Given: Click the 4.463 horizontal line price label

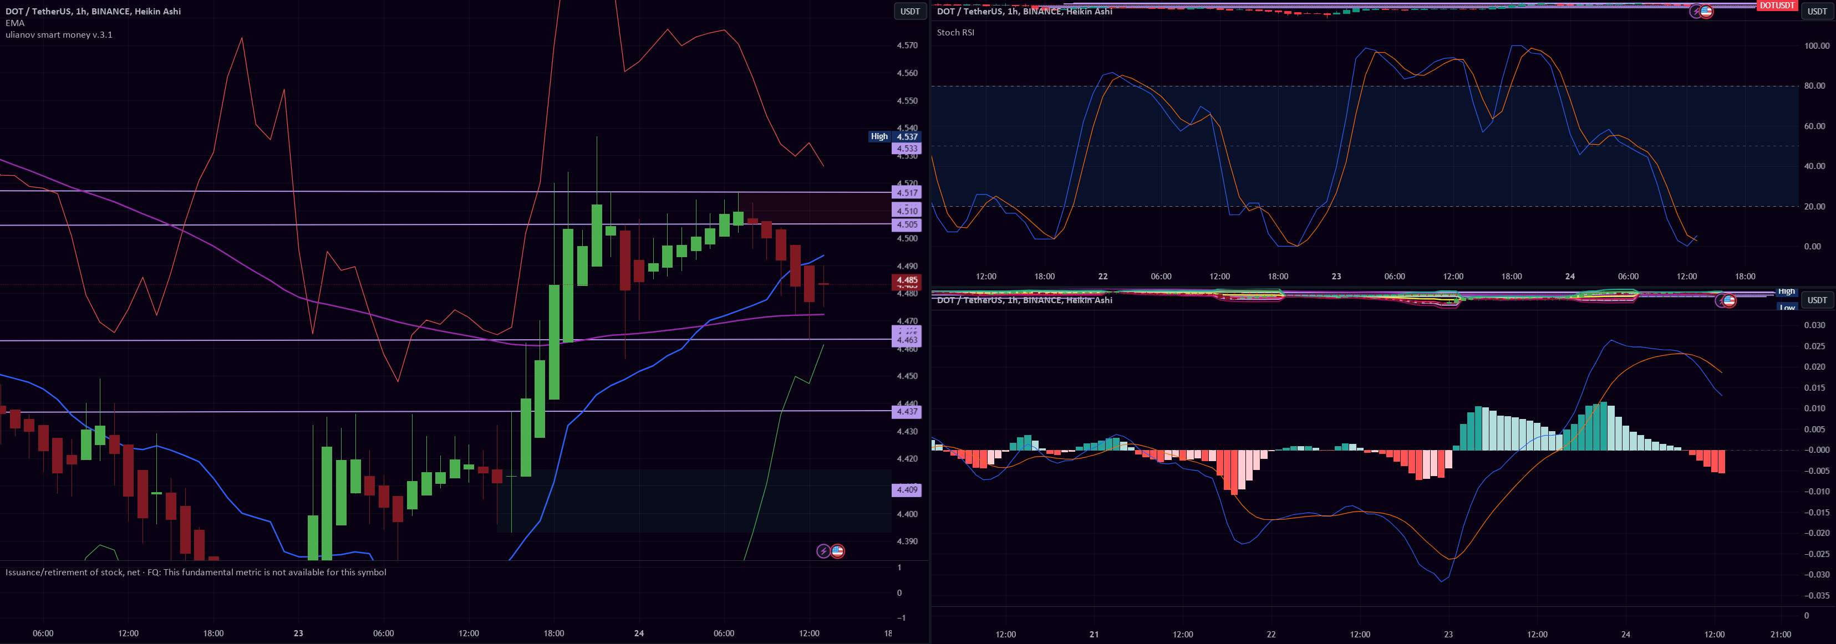Looking at the screenshot, I should point(907,340).
